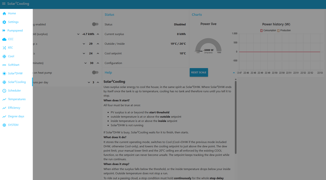Screen dimensions: 326x180
Task: Open Temperatures menu entry
Action: 16,99
